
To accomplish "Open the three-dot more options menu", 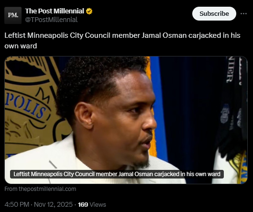I will tap(243, 14).
